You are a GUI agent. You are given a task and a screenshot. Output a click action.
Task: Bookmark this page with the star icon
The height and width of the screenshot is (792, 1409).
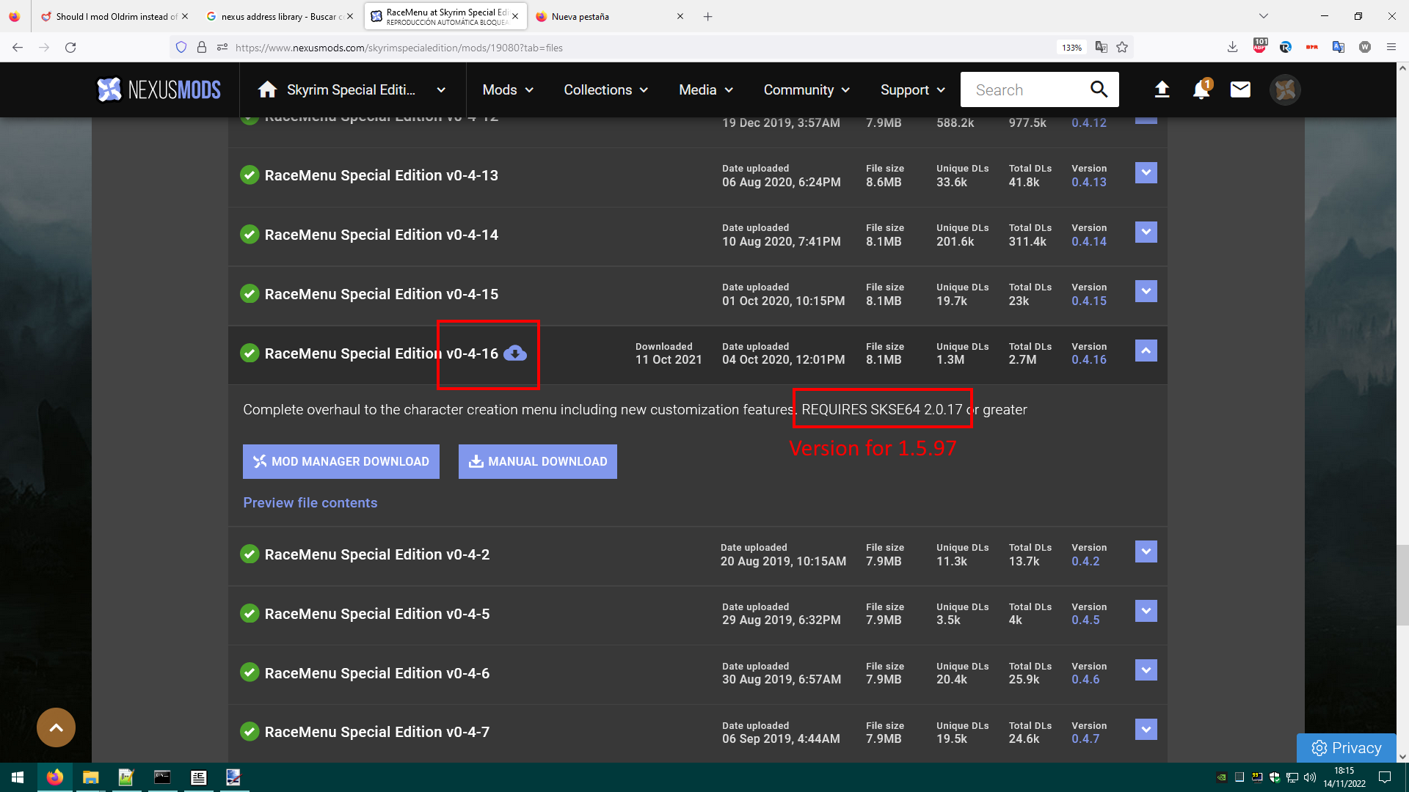1122,48
